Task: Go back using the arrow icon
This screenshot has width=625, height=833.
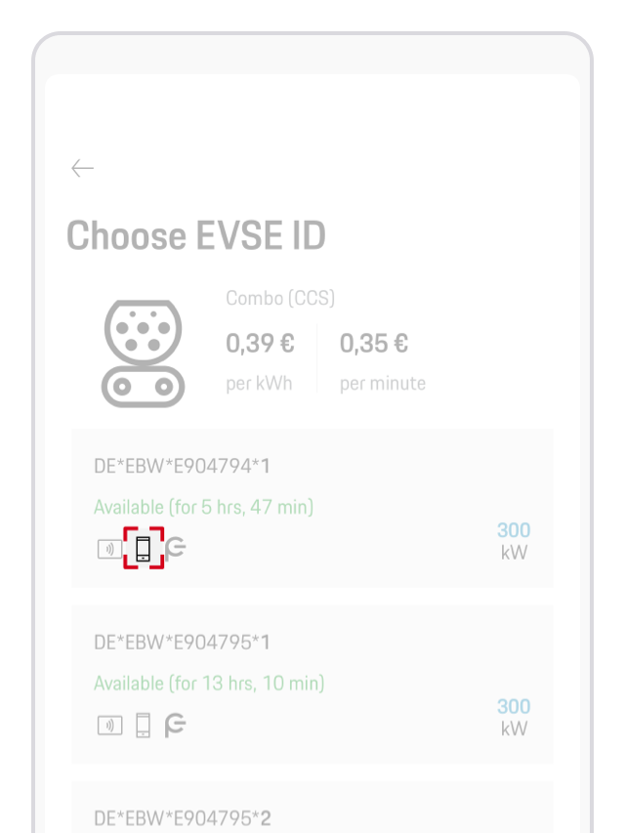Action: click(82, 168)
